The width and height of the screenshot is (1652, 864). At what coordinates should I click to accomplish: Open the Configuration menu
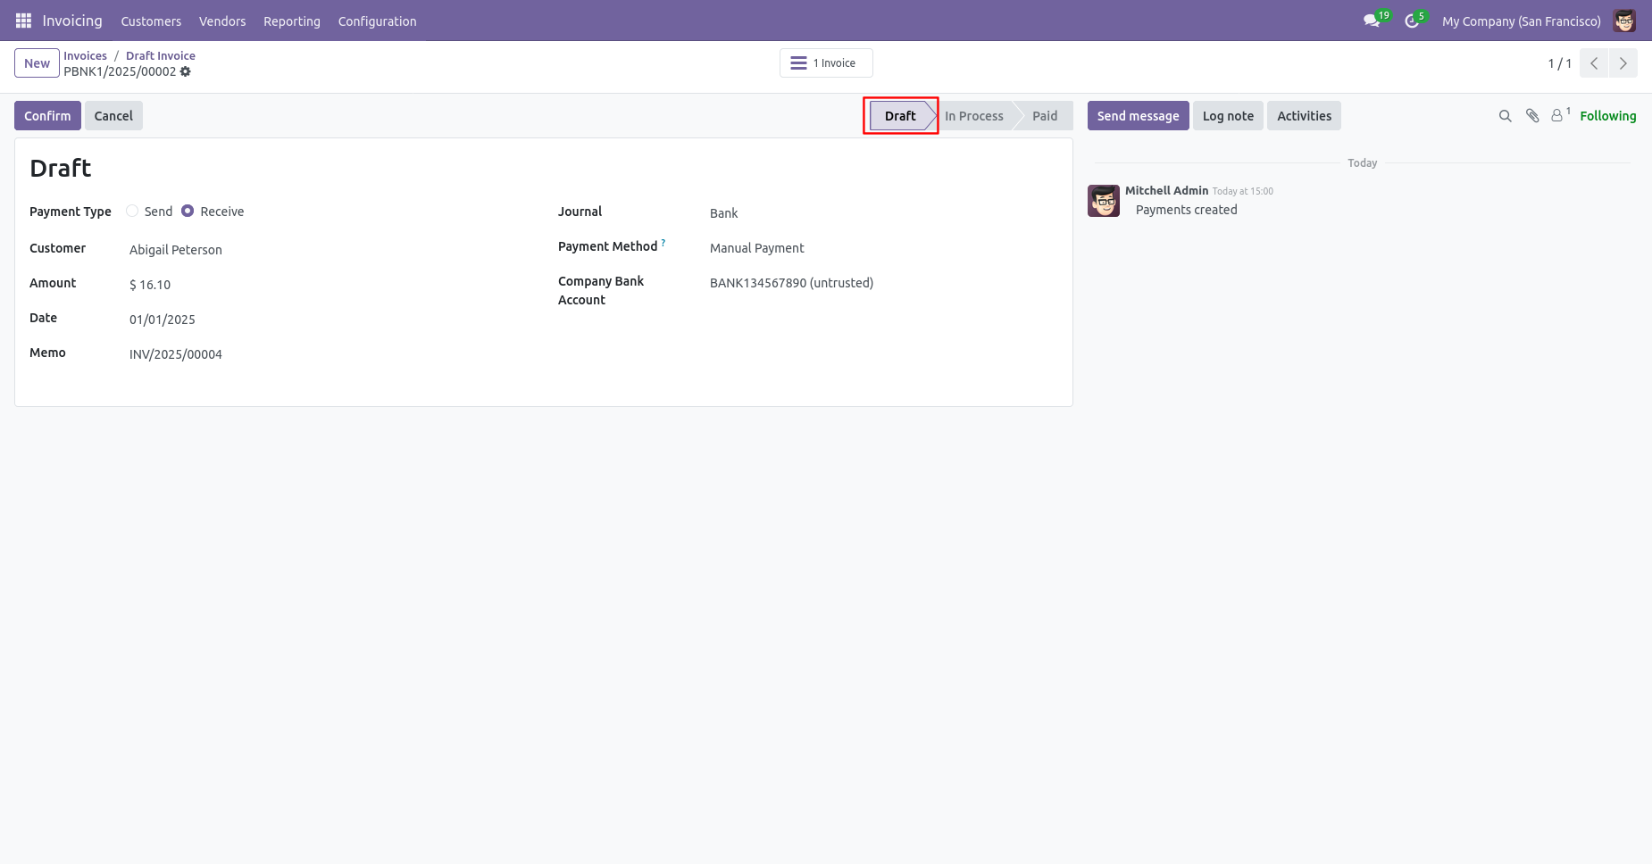(377, 21)
